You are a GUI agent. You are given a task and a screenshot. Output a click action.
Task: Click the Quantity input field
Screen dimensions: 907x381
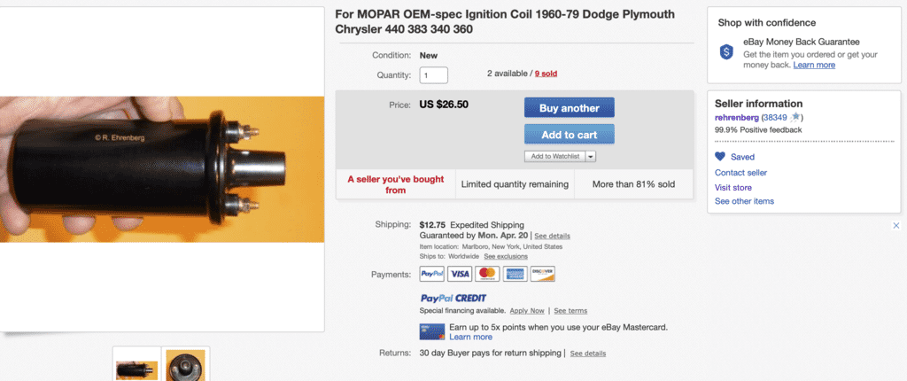click(433, 75)
